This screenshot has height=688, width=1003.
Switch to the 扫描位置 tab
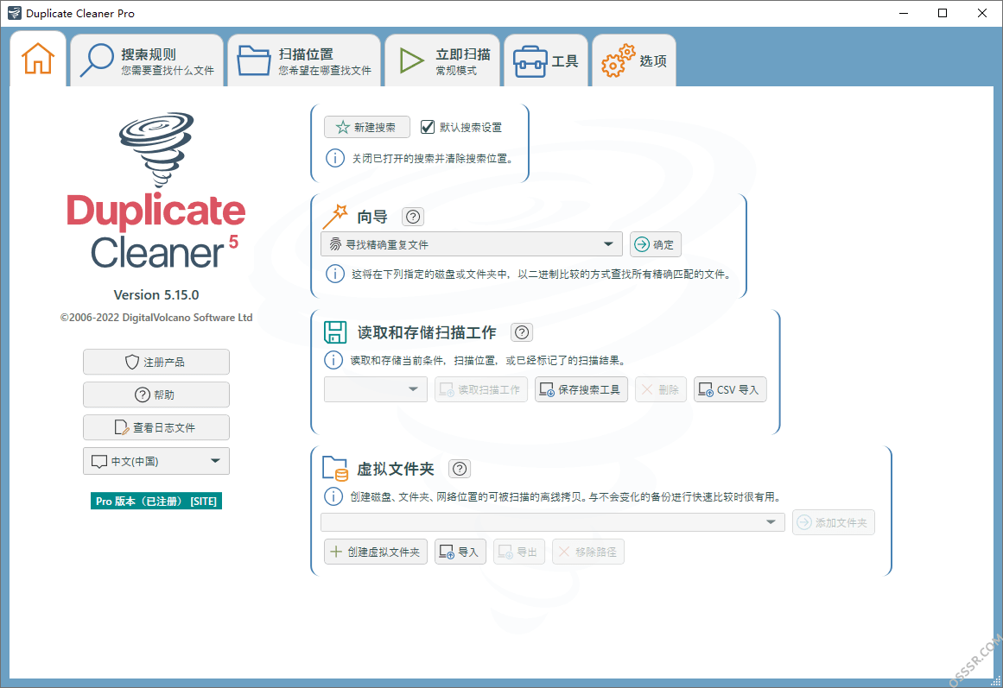(x=304, y=60)
